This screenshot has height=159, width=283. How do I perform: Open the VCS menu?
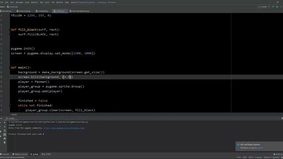pos(53,2)
